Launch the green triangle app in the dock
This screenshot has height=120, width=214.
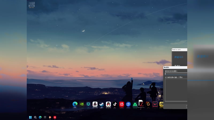135,104
